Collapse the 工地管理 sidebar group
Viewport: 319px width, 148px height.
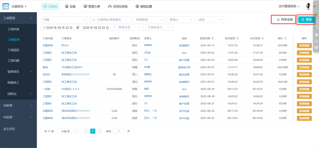coord(18,18)
